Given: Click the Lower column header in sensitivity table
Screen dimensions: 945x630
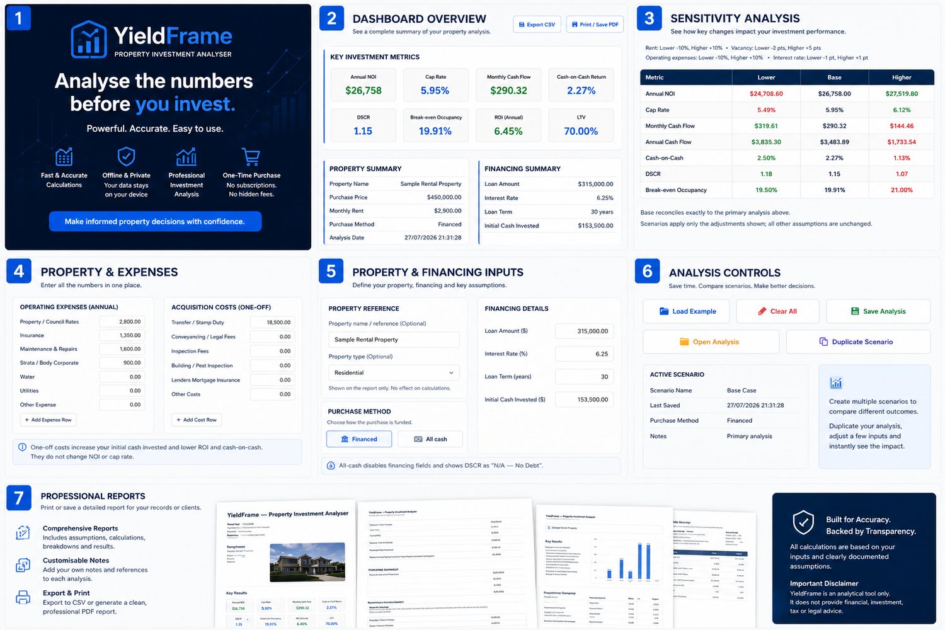Looking at the screenshot, I should tap(766, 77).
